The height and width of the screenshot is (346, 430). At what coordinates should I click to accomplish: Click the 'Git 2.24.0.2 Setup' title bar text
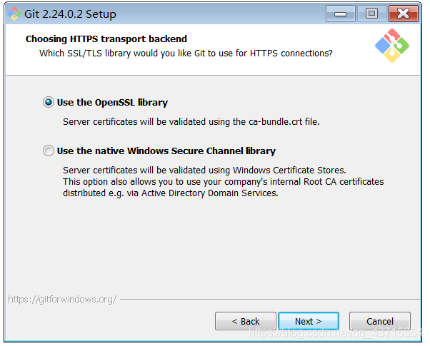70,14
